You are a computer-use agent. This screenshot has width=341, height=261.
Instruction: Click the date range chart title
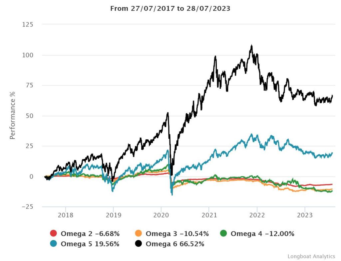170,9
